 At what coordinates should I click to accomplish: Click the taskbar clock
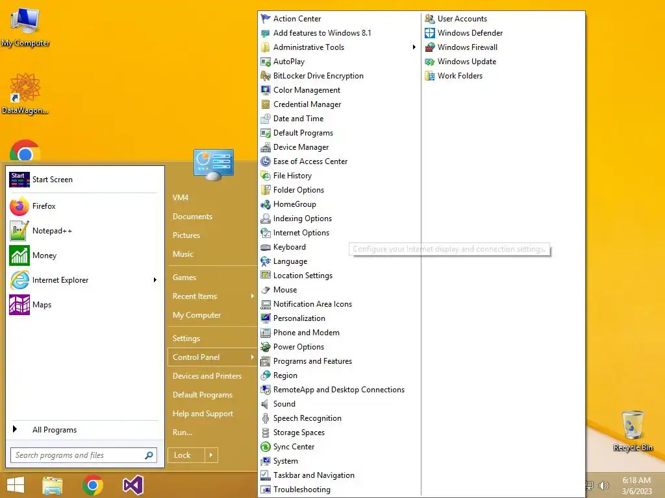click(x=636, y=486)
